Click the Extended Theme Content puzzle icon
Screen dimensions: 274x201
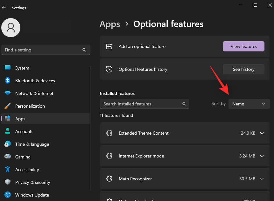pyautogui.click(x=109, y=133)
